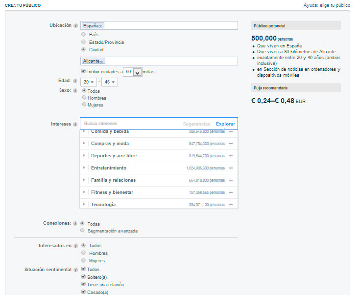Add Tecnología interest with plus icon
The height and width of the screenshot is (295, 359).
pyautogui.click(x=231, y=205)
